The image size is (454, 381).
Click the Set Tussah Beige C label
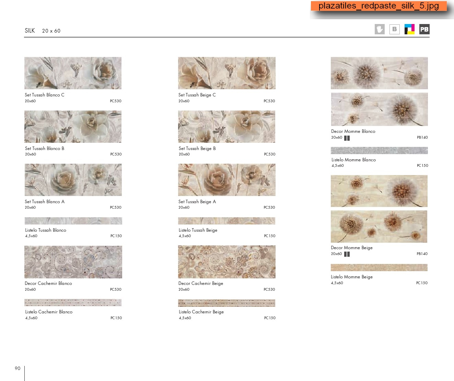pos(197,95)
